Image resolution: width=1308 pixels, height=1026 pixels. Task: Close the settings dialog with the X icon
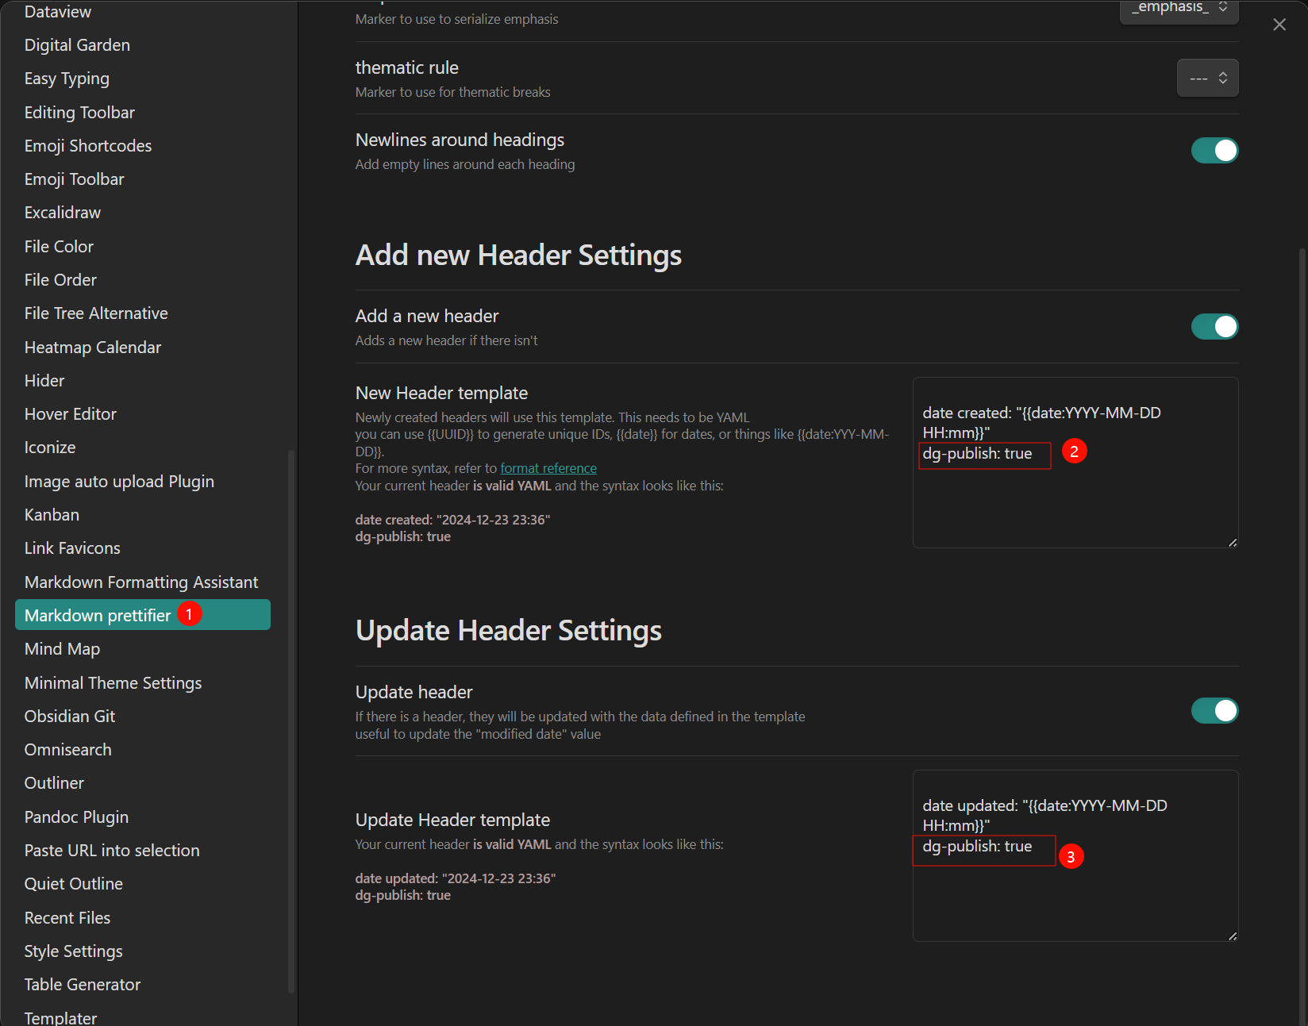[x=1279, y=25]
